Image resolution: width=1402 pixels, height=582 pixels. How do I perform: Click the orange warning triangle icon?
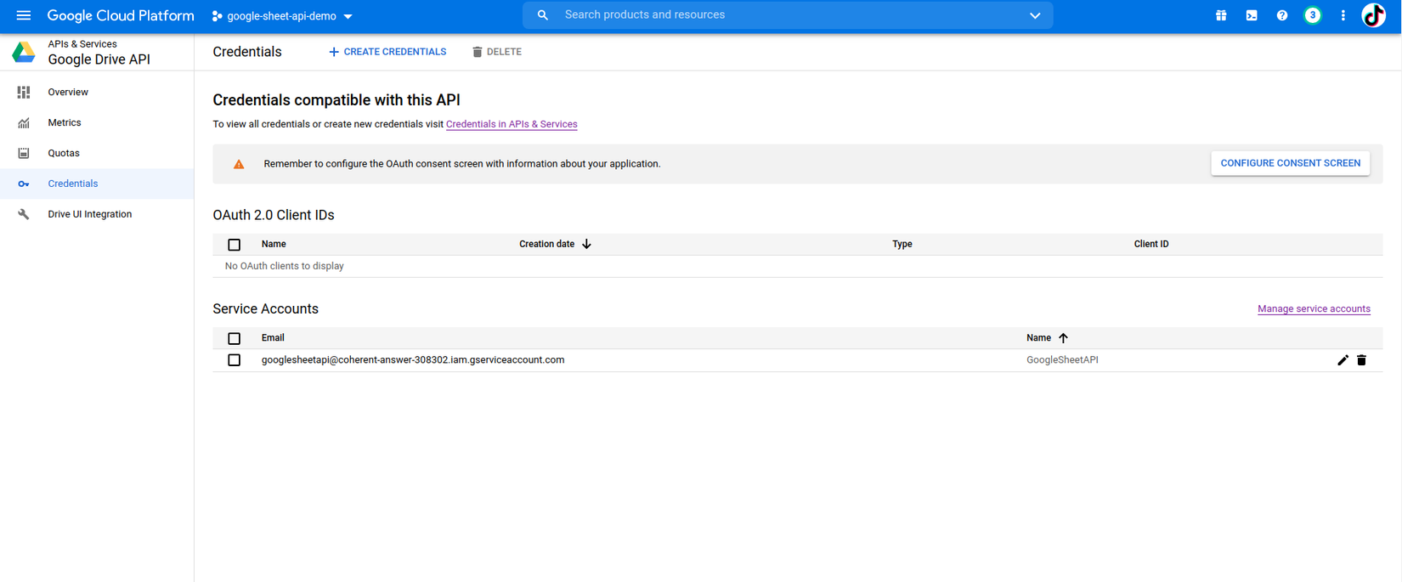point(239,164)
